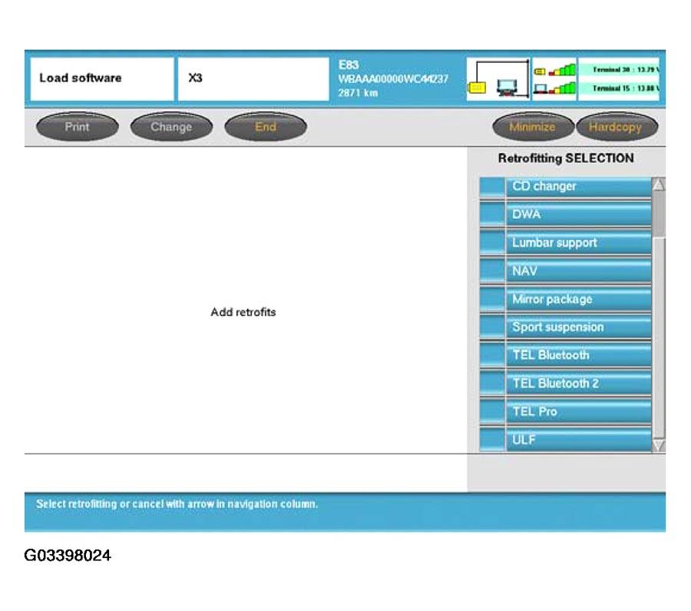Select the DWA retrofit option
691x611 pixels.
[578, 215]
